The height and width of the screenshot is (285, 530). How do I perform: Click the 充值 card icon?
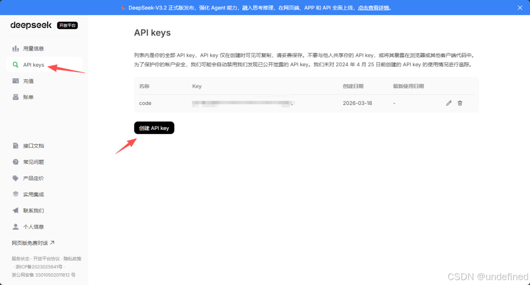16,81
